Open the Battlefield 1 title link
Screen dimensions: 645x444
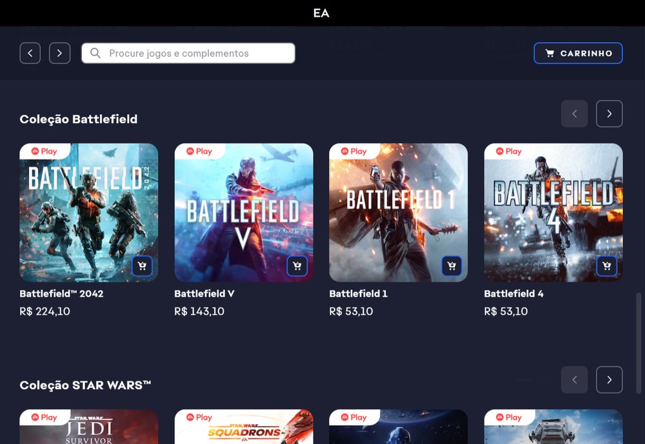(x=357, y=294)
